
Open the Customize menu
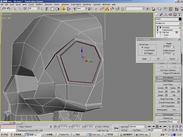[x=97, y=4]
